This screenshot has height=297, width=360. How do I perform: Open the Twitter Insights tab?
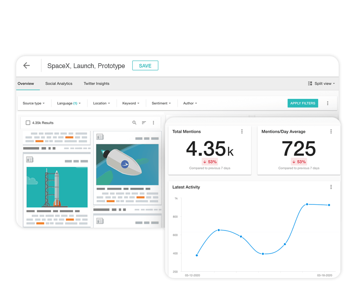[x=96, y=83]
